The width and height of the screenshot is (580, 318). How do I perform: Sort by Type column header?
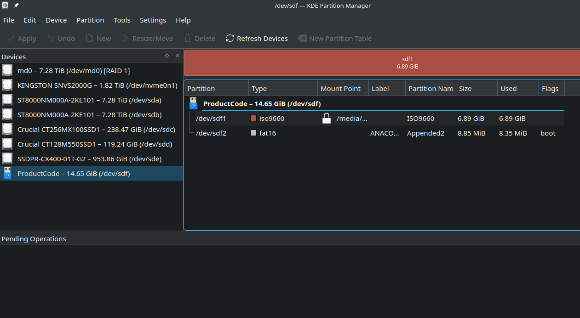coord(283,89)
